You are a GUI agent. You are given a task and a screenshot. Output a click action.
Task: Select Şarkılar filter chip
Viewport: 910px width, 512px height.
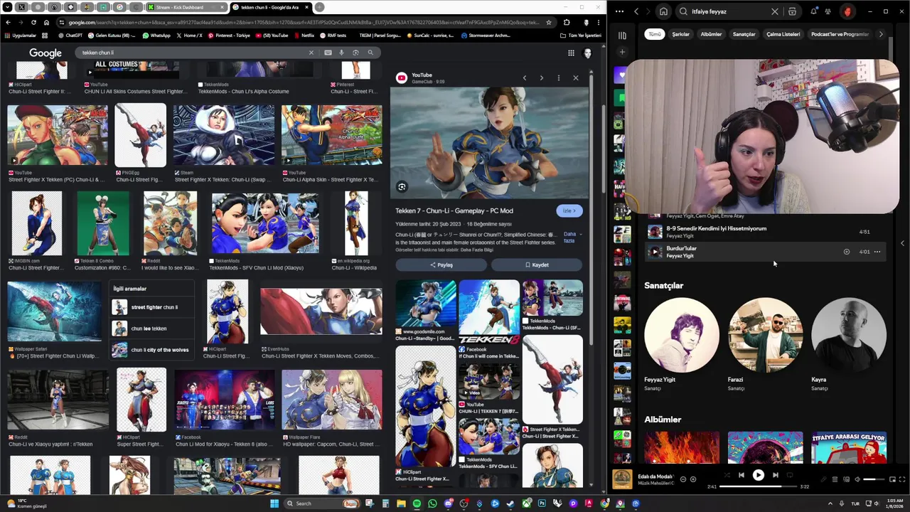click(x=681, y=34)
